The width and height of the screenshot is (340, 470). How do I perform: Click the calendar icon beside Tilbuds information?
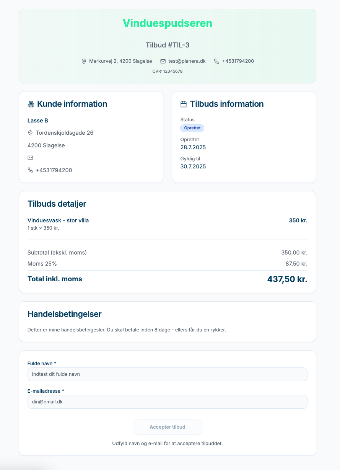(184, 104)
